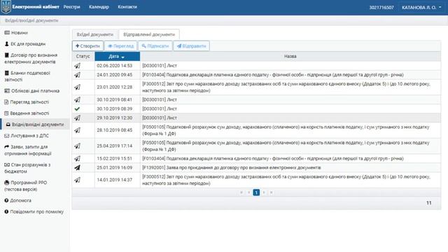Open Перегляд звітності

pos(27,101)
